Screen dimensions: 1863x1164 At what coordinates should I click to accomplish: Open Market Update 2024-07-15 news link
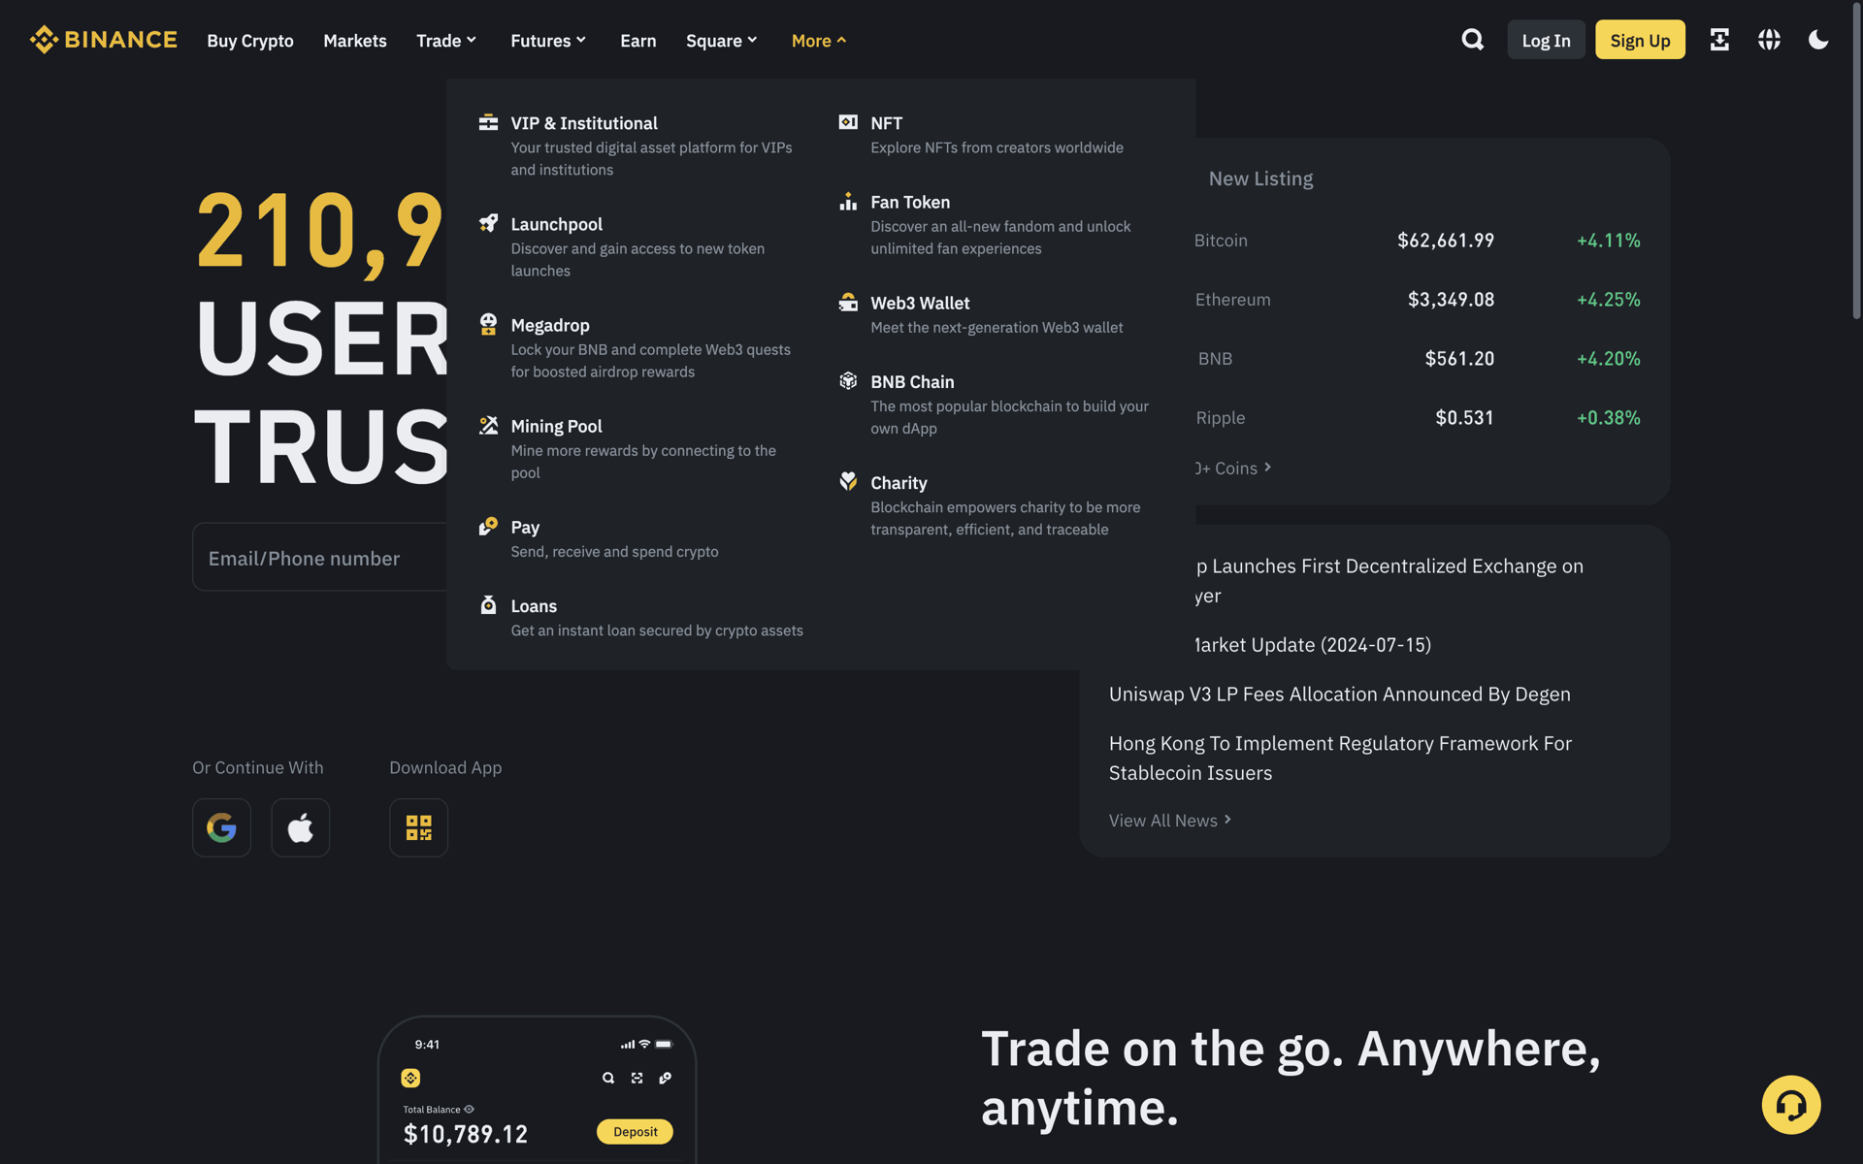pyautogui.click(x=1314, y=644)
